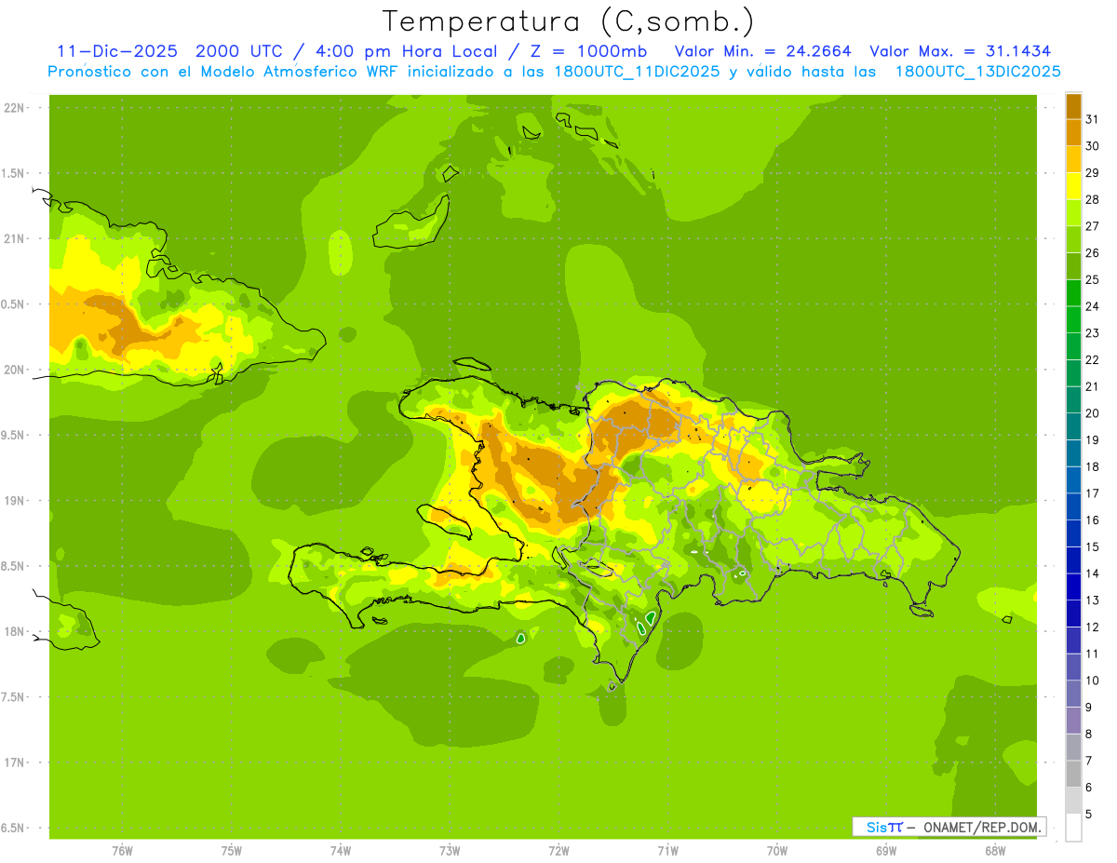Click the dark blue legend swatch between 13 and 14
Image resolution: width=1117 pixels, height=863 pixels.
(1073, 587)
